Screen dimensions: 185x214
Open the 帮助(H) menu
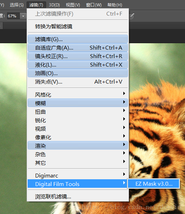click(115, 5)
